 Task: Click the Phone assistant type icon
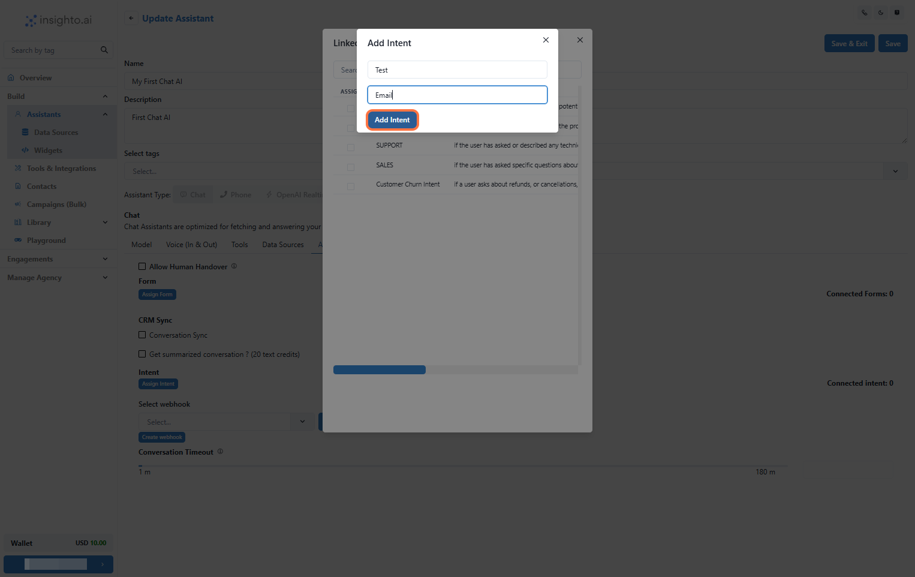coord(224,194)
